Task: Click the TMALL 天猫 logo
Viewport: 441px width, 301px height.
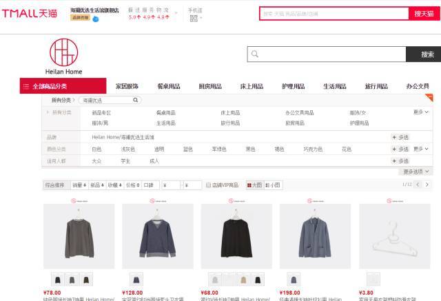Action: click(29, 13)
